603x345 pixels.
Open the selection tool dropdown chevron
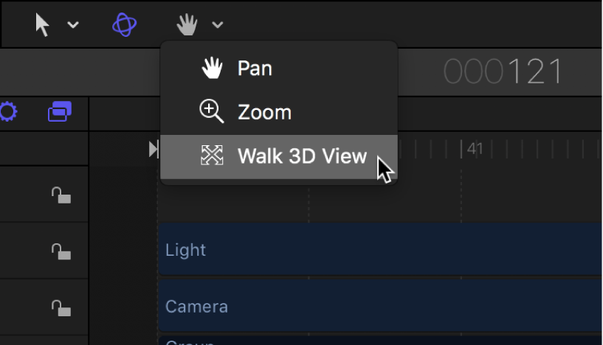(x=73, y=25)
